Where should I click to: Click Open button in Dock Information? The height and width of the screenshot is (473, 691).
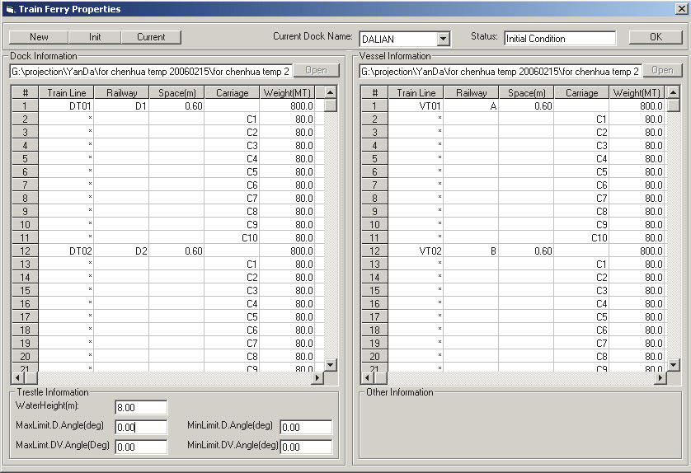(317, 71)
